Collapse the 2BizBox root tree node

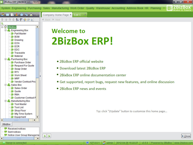2,27
